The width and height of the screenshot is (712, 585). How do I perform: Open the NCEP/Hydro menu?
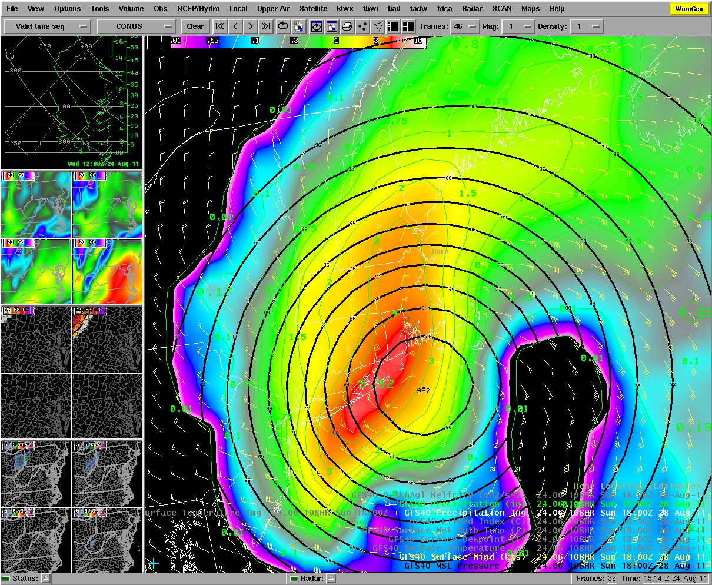pyautogui.click(x=198, y=9)
